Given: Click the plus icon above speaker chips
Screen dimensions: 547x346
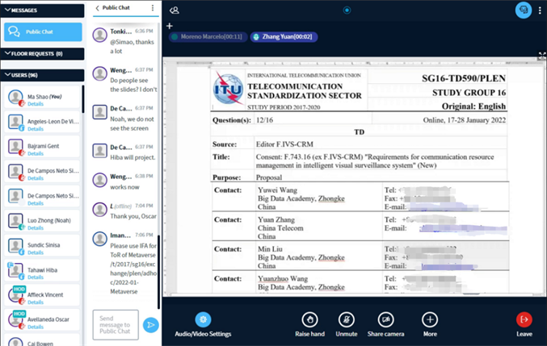Looking at the screenshot, I should coord(170,26).
